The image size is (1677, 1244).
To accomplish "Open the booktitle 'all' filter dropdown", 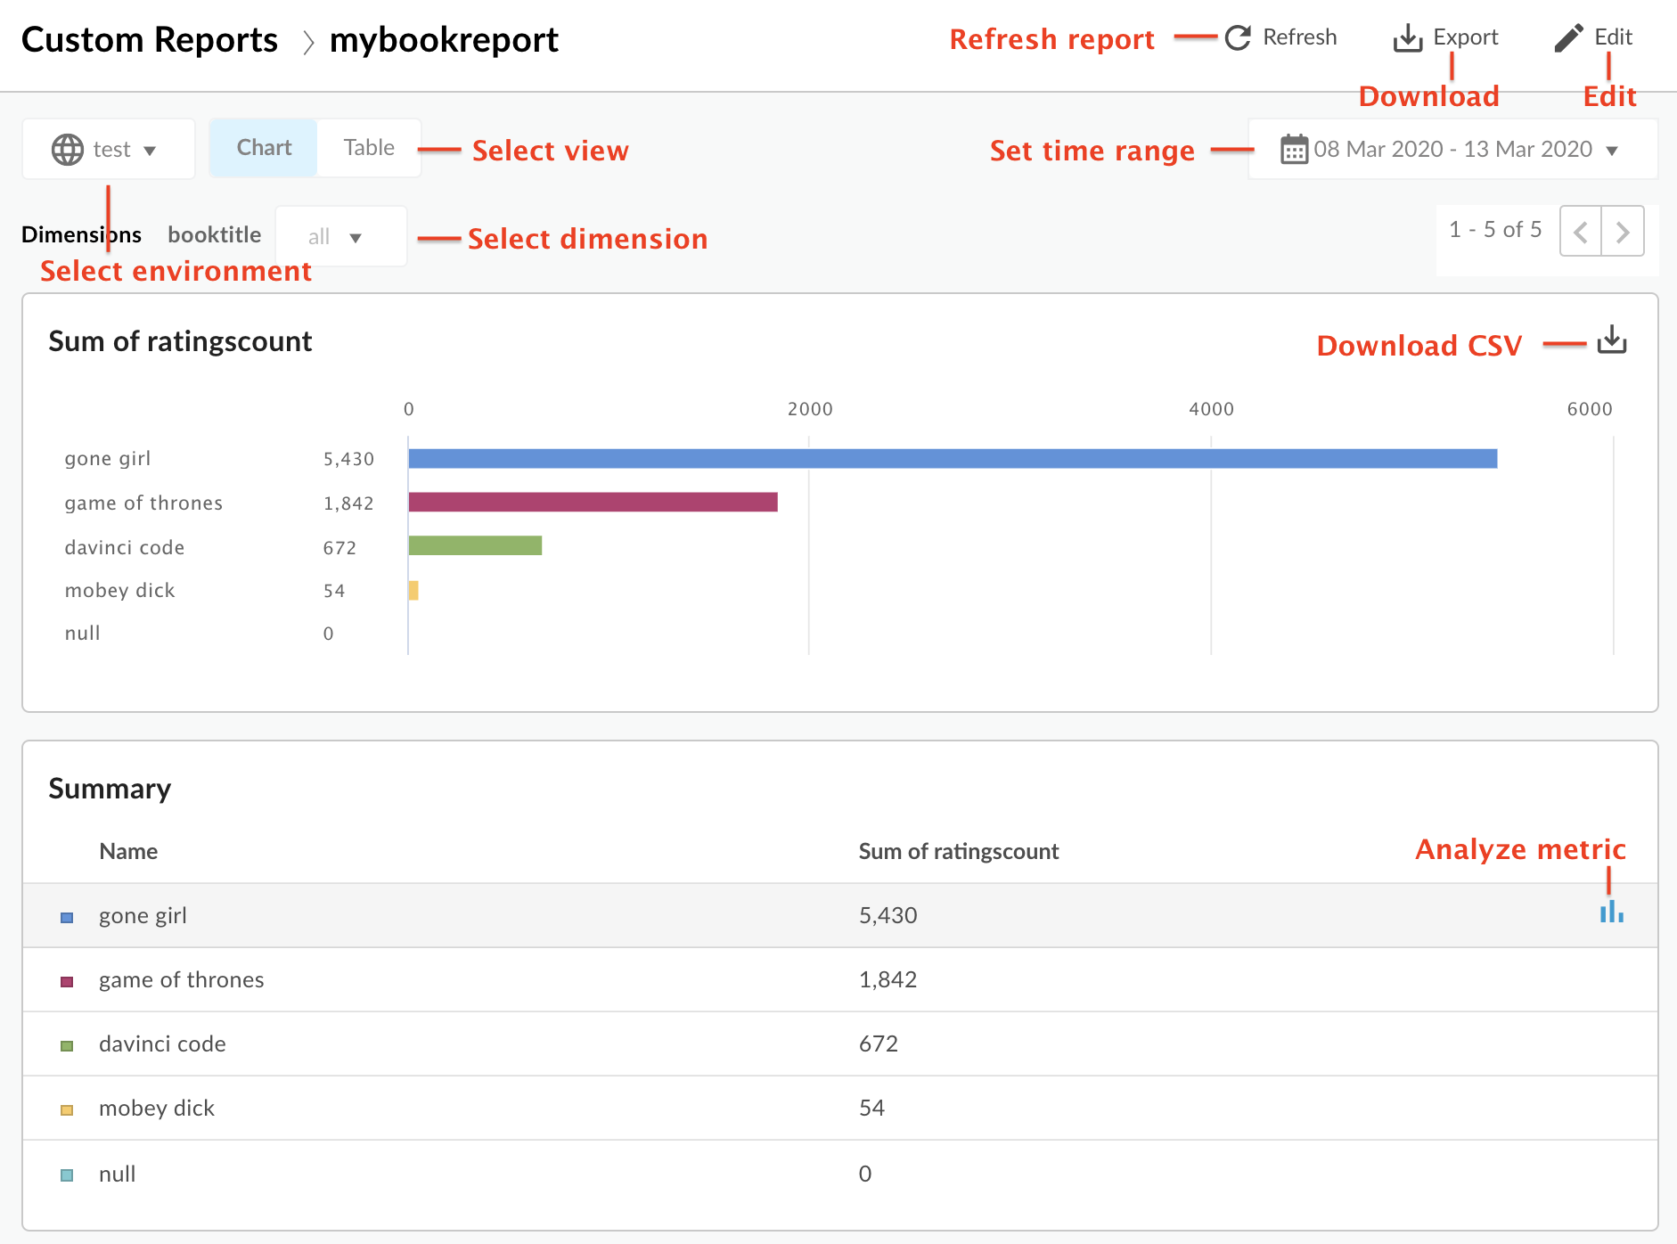I will click(x=340, y=236).
